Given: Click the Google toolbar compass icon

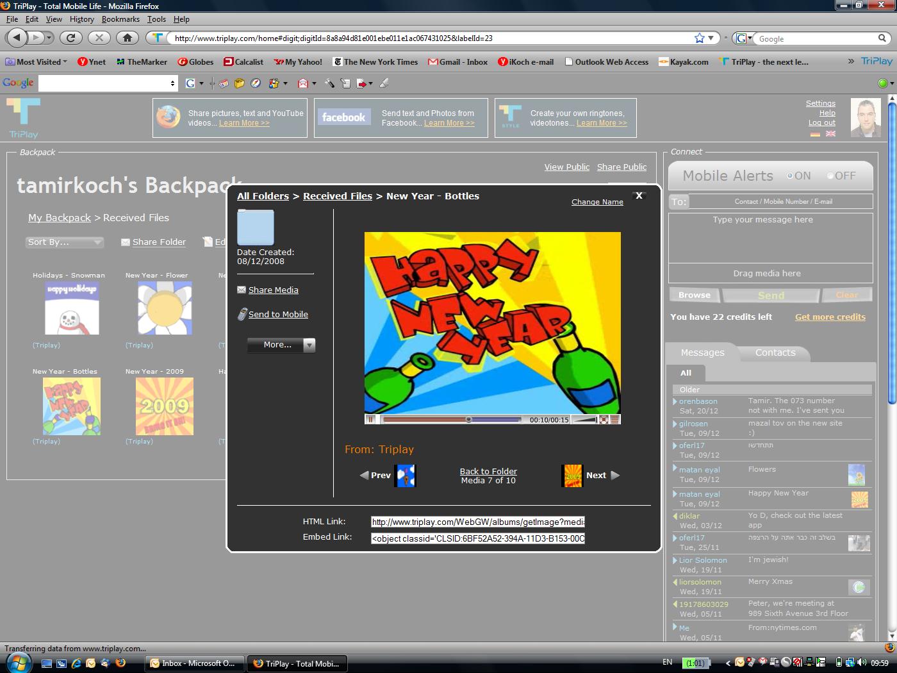Looking at the screenshot, I should (x=255, y=83).
